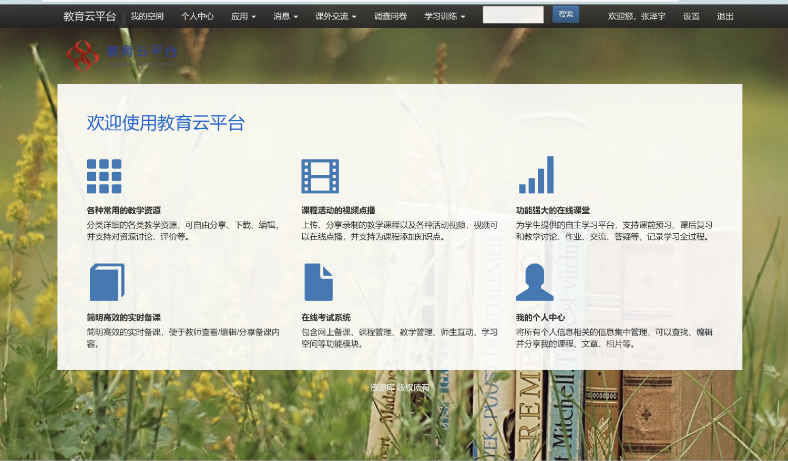Click the film strip video-on-demand icon
788x461 pixels.
[320, 176]
